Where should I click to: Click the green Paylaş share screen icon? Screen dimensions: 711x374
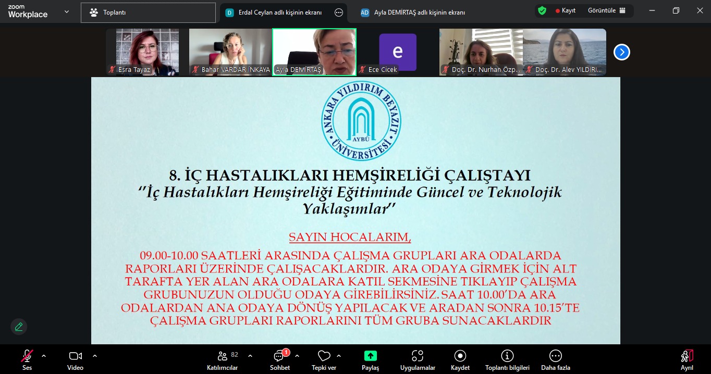[370, 356]
